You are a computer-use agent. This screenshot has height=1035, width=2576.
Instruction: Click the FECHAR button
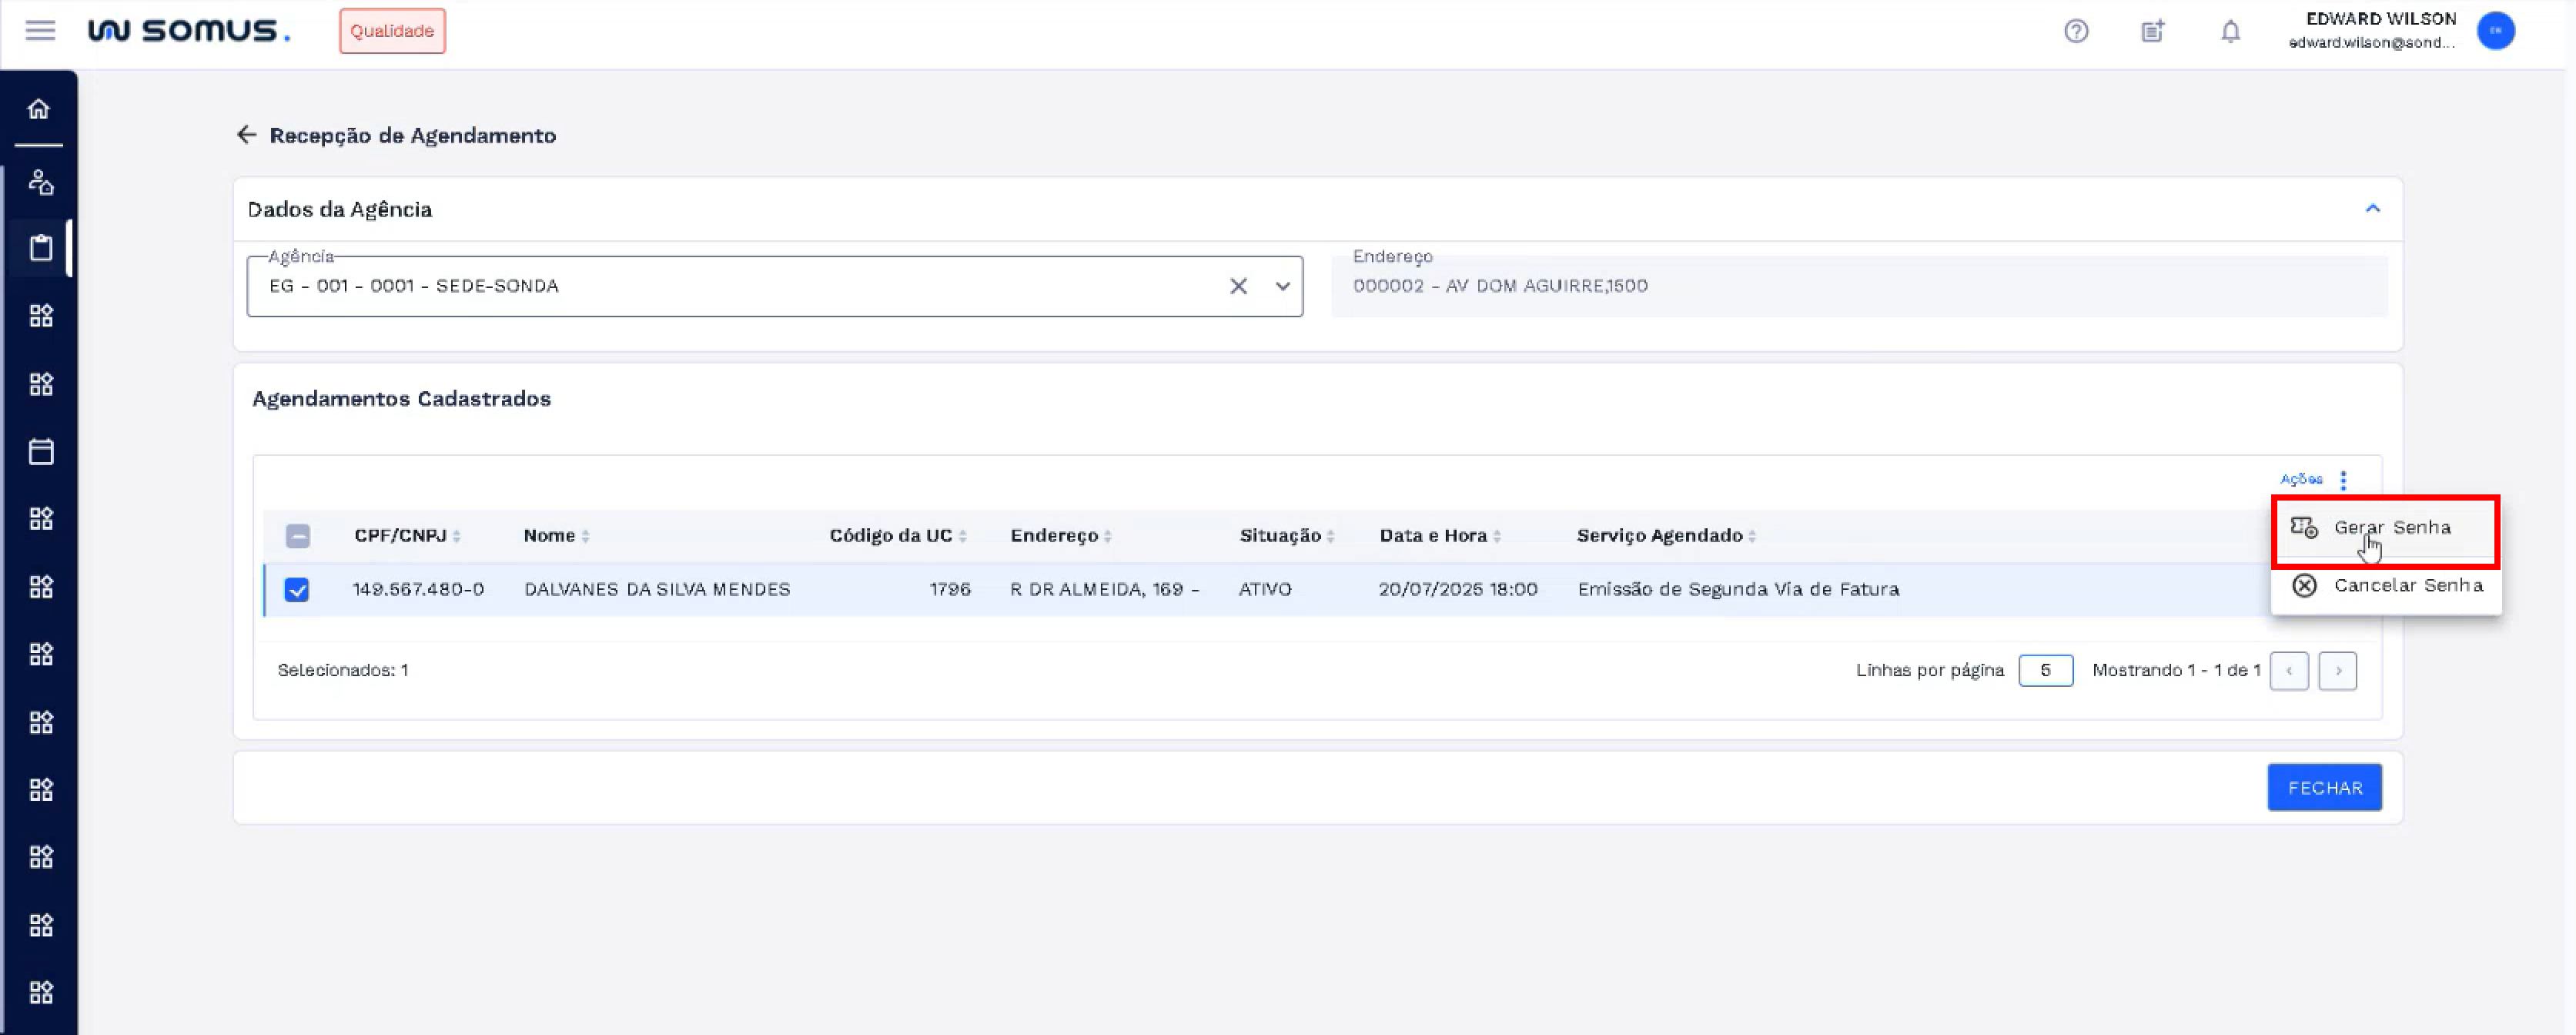tap(2324, 788)
